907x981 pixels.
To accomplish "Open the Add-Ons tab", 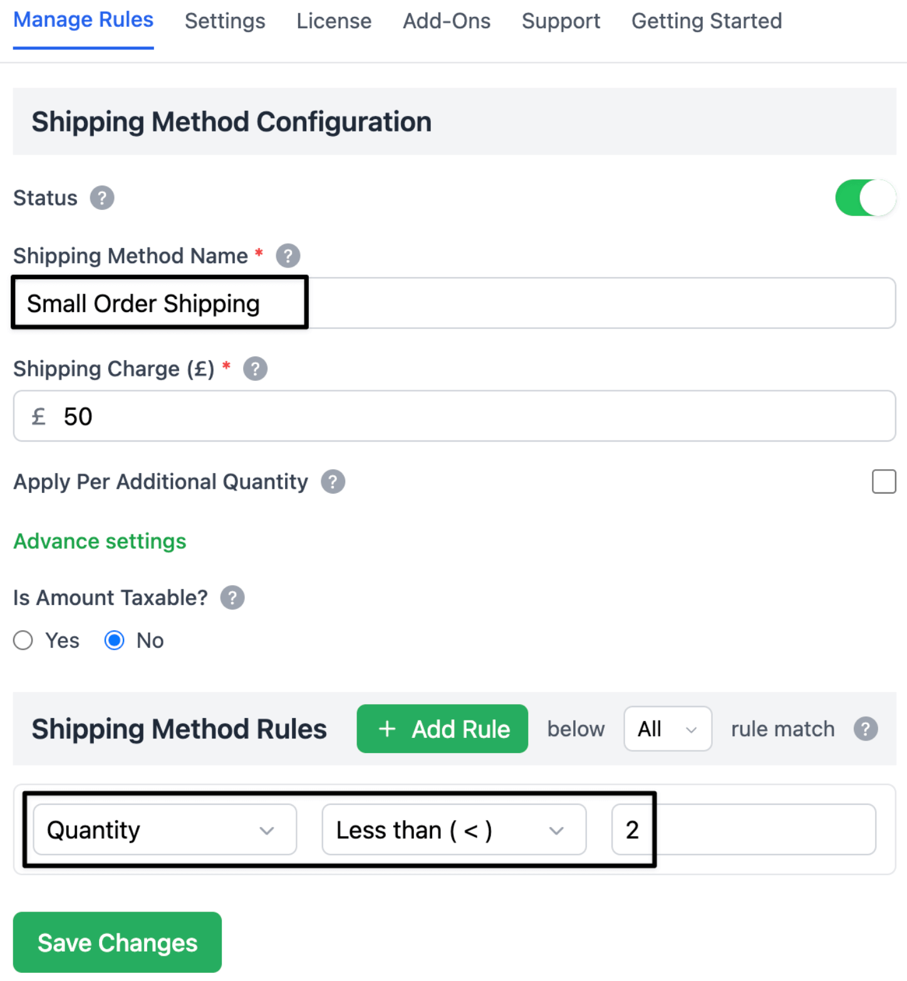I will [447, 21].
